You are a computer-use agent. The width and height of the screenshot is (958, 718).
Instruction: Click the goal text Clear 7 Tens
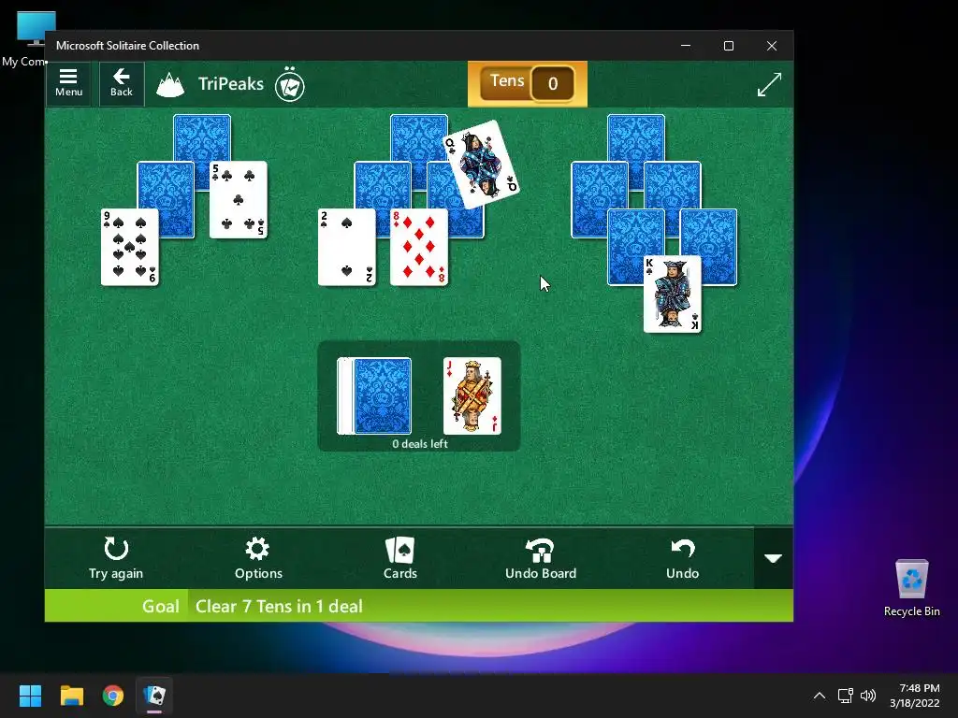(279, 606)
